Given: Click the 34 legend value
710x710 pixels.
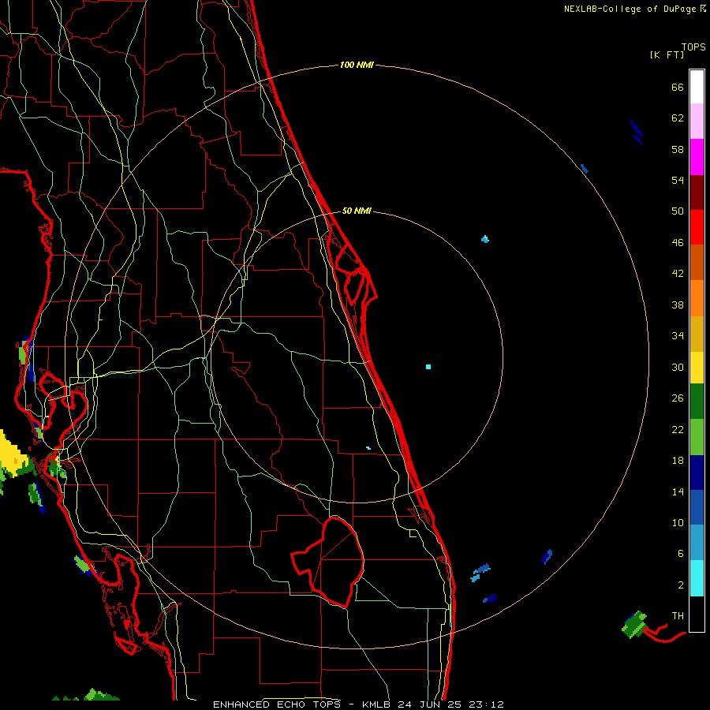Looking at the screenshot, I should pyautogui.click(x=678, y=336).
